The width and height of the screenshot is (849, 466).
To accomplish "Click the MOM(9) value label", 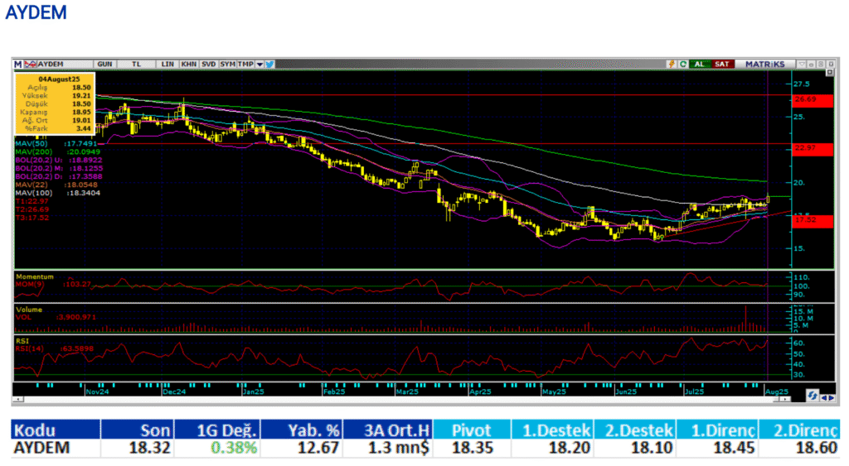I will 53,284.
